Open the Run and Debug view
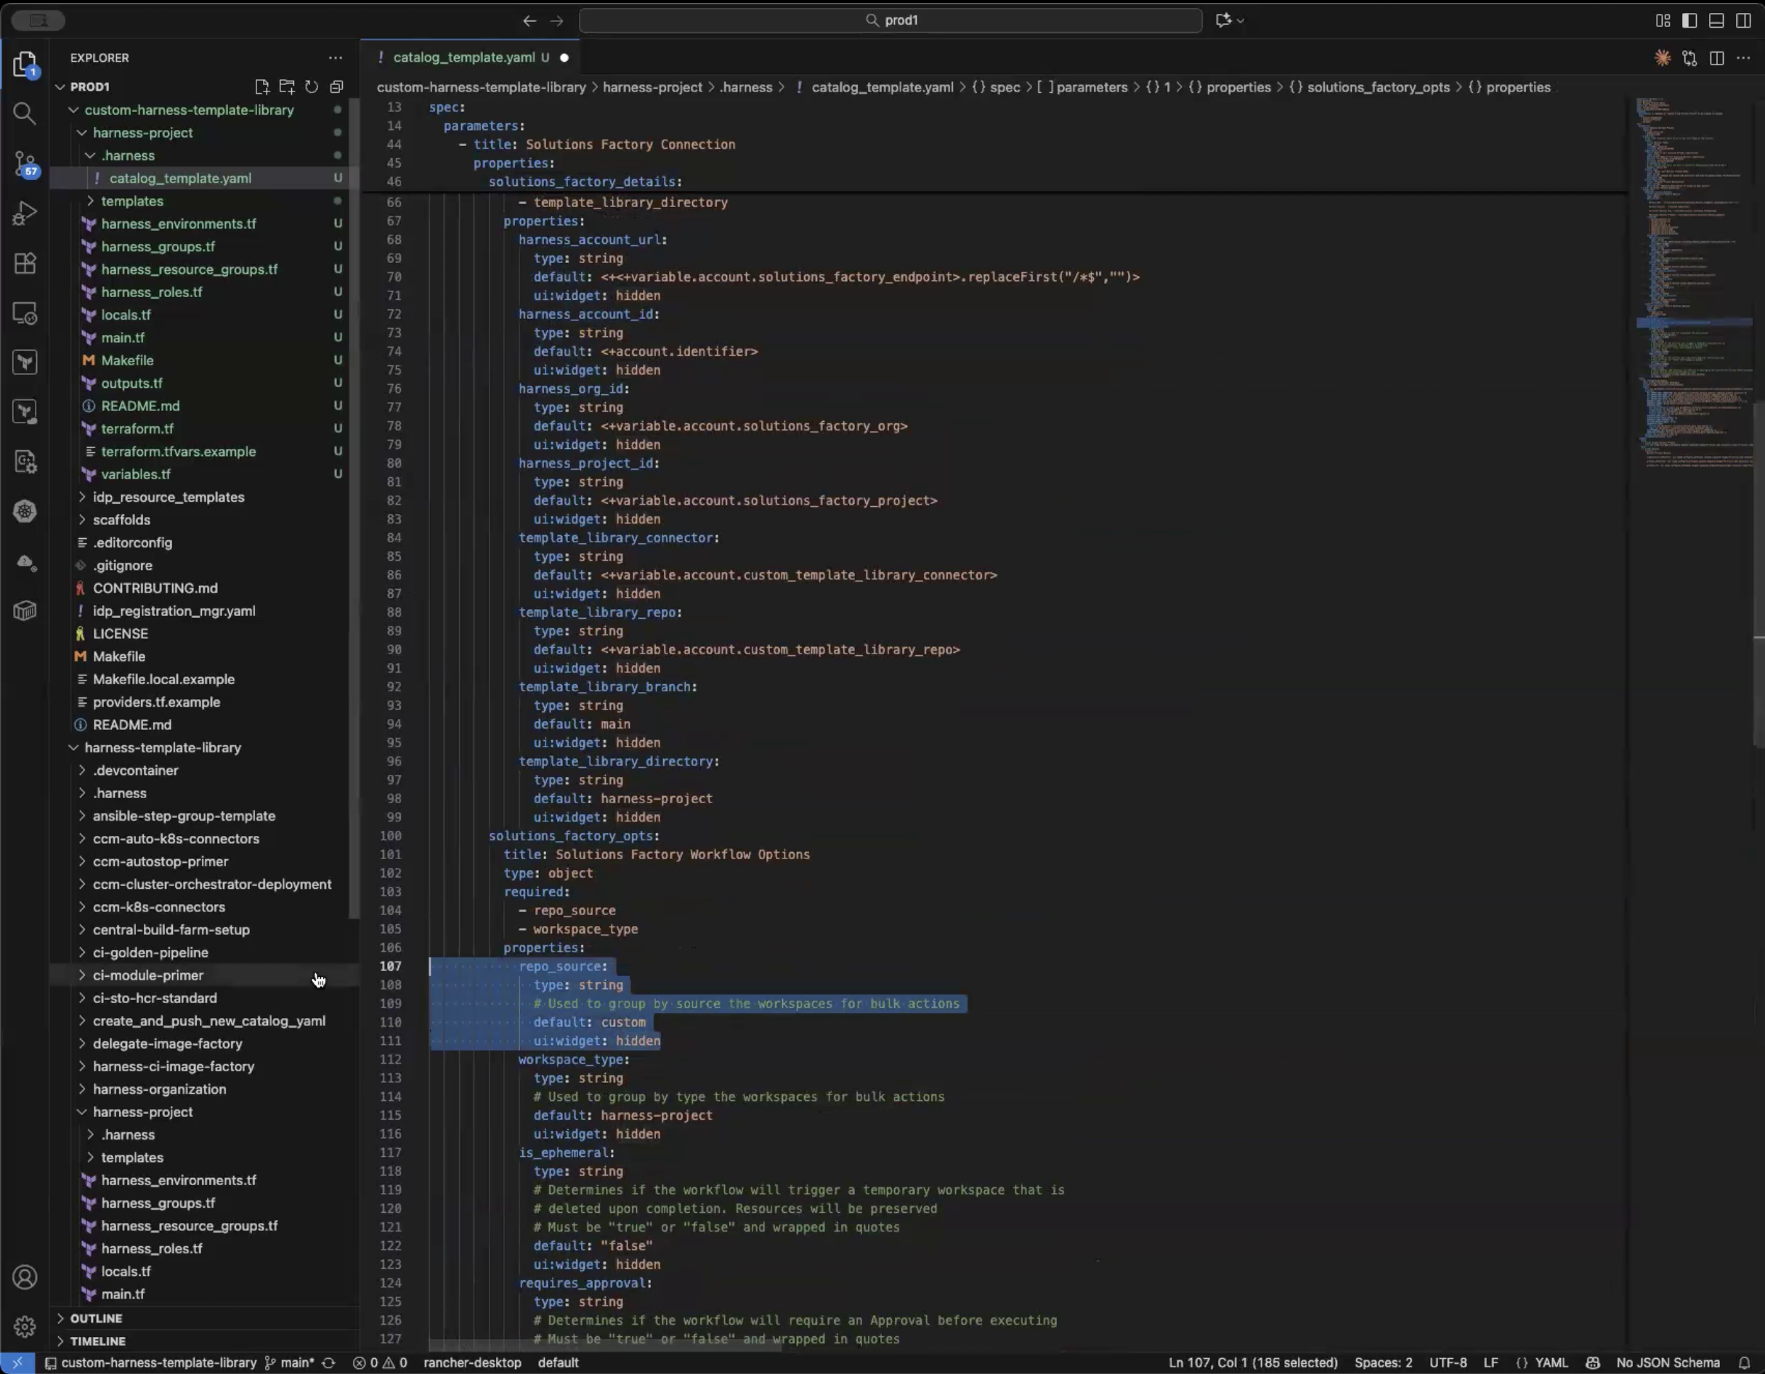The height and width of the screenshot is (1374, 1765). point(25,214)
